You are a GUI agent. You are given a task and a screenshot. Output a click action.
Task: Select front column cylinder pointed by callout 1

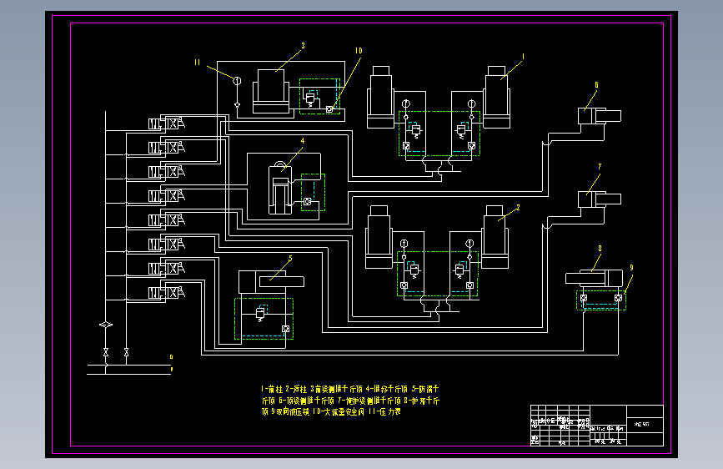tap(497, 98)
